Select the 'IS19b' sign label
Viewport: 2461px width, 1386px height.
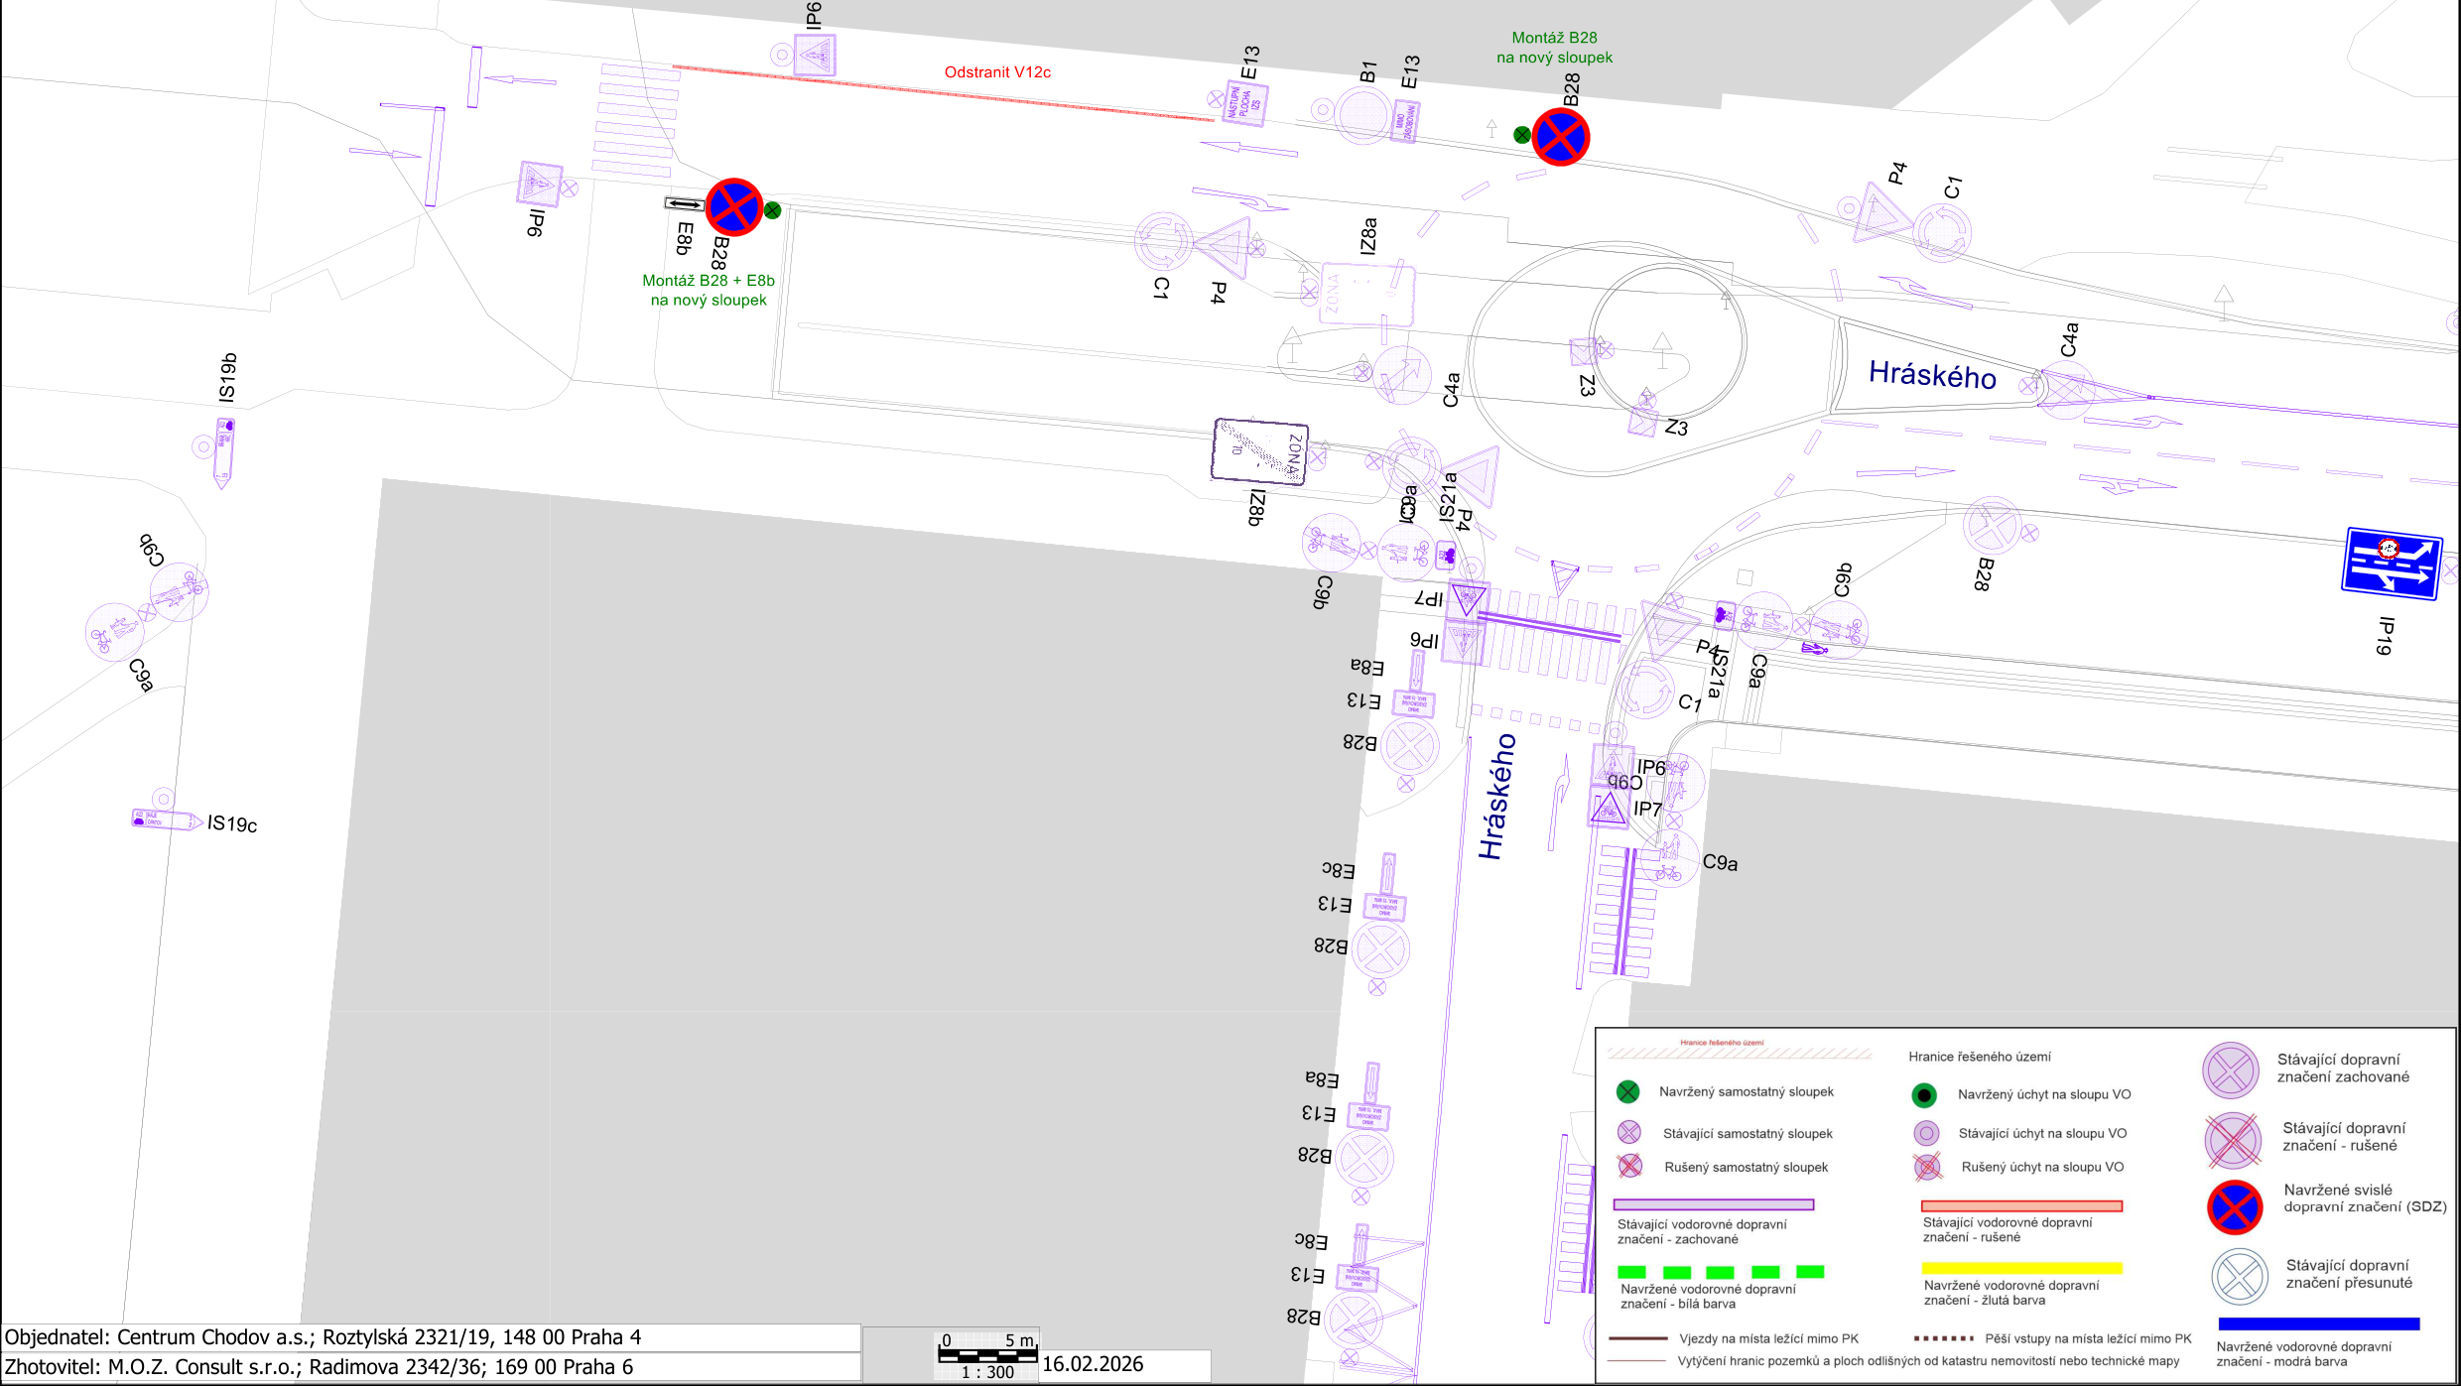pyautogui.click(x=228, y=378)
